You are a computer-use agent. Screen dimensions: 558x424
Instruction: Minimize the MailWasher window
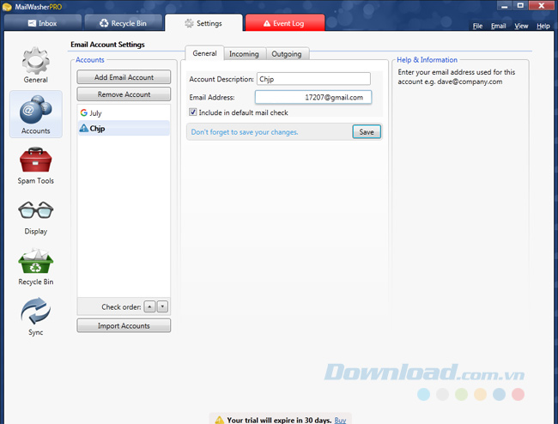point(505,6)
